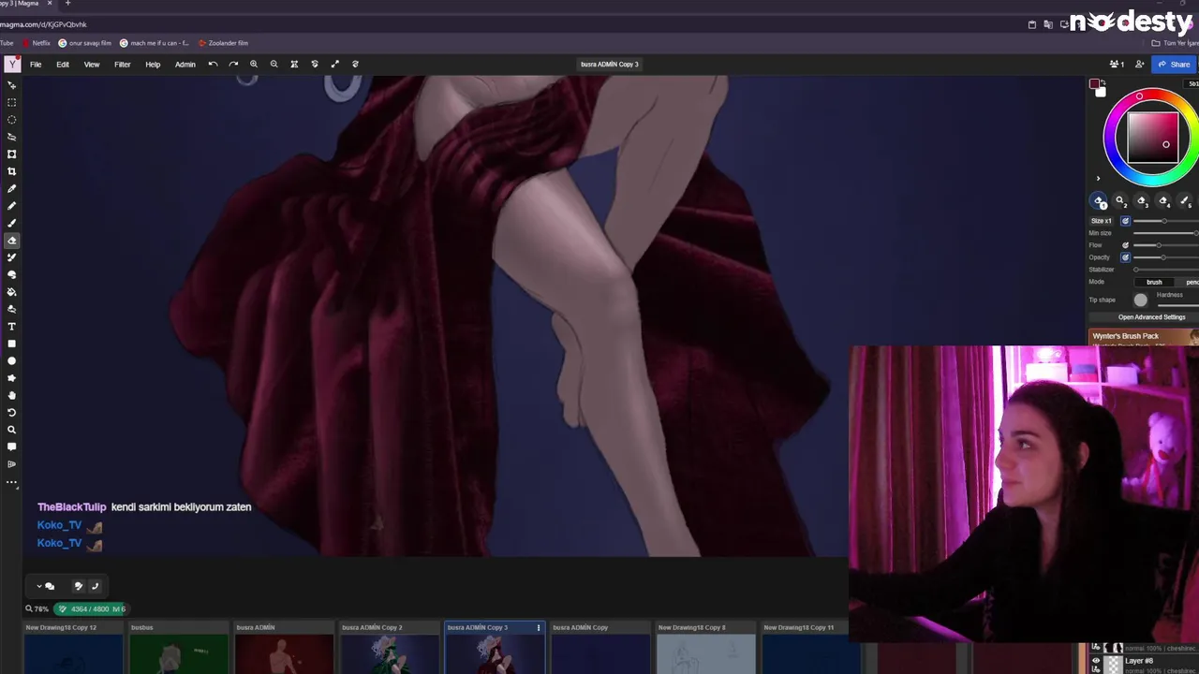This screenshot has height=674, width=1199.
Task: Open the File menu
Action: [36, 65]
